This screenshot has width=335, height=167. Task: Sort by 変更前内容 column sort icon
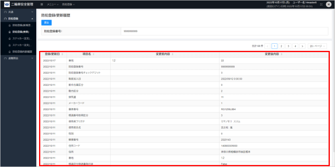tap(172, 54)
